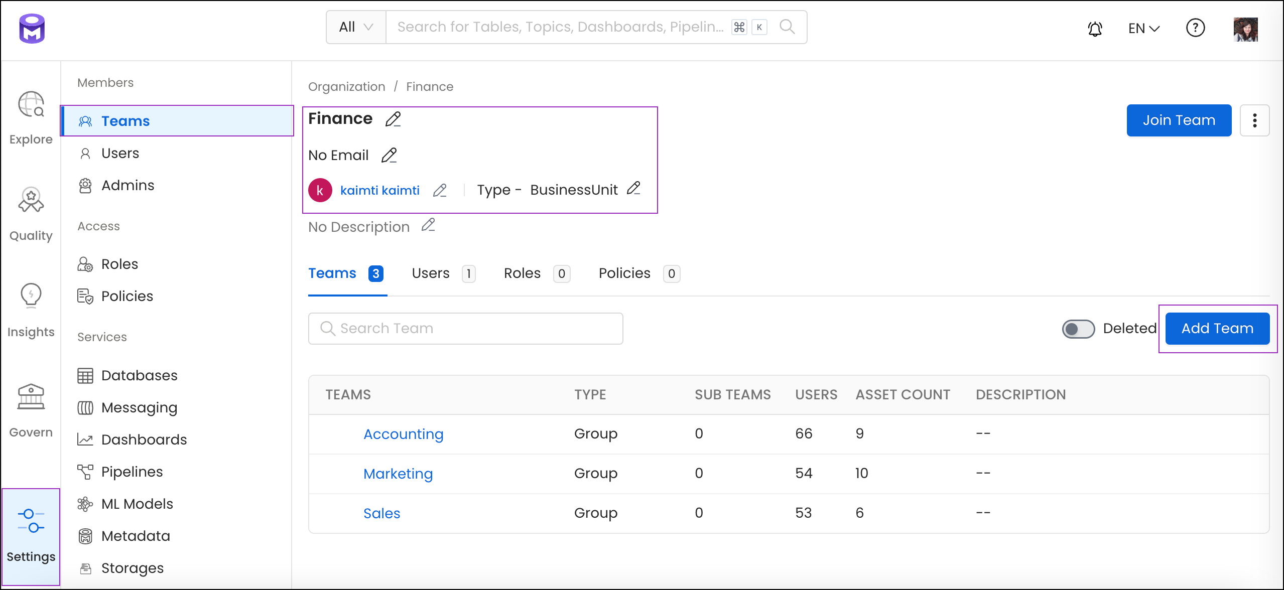Viewport: 1284px width, 590px height.
Task: Click the search magnifier icon in top bar
Action: click(x=787, y=27)
